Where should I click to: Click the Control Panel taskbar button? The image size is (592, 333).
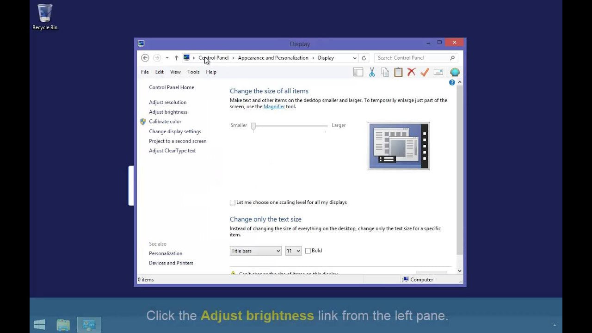[x=89, y=325]
